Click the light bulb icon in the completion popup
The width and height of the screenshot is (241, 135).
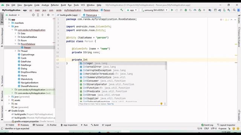tap(162, 104)
